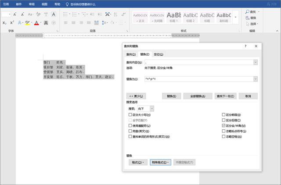This screenshot has height=185, width=281.
Task: Apply character shading icon
Action: pyautogui.click(x=46, y=23)
